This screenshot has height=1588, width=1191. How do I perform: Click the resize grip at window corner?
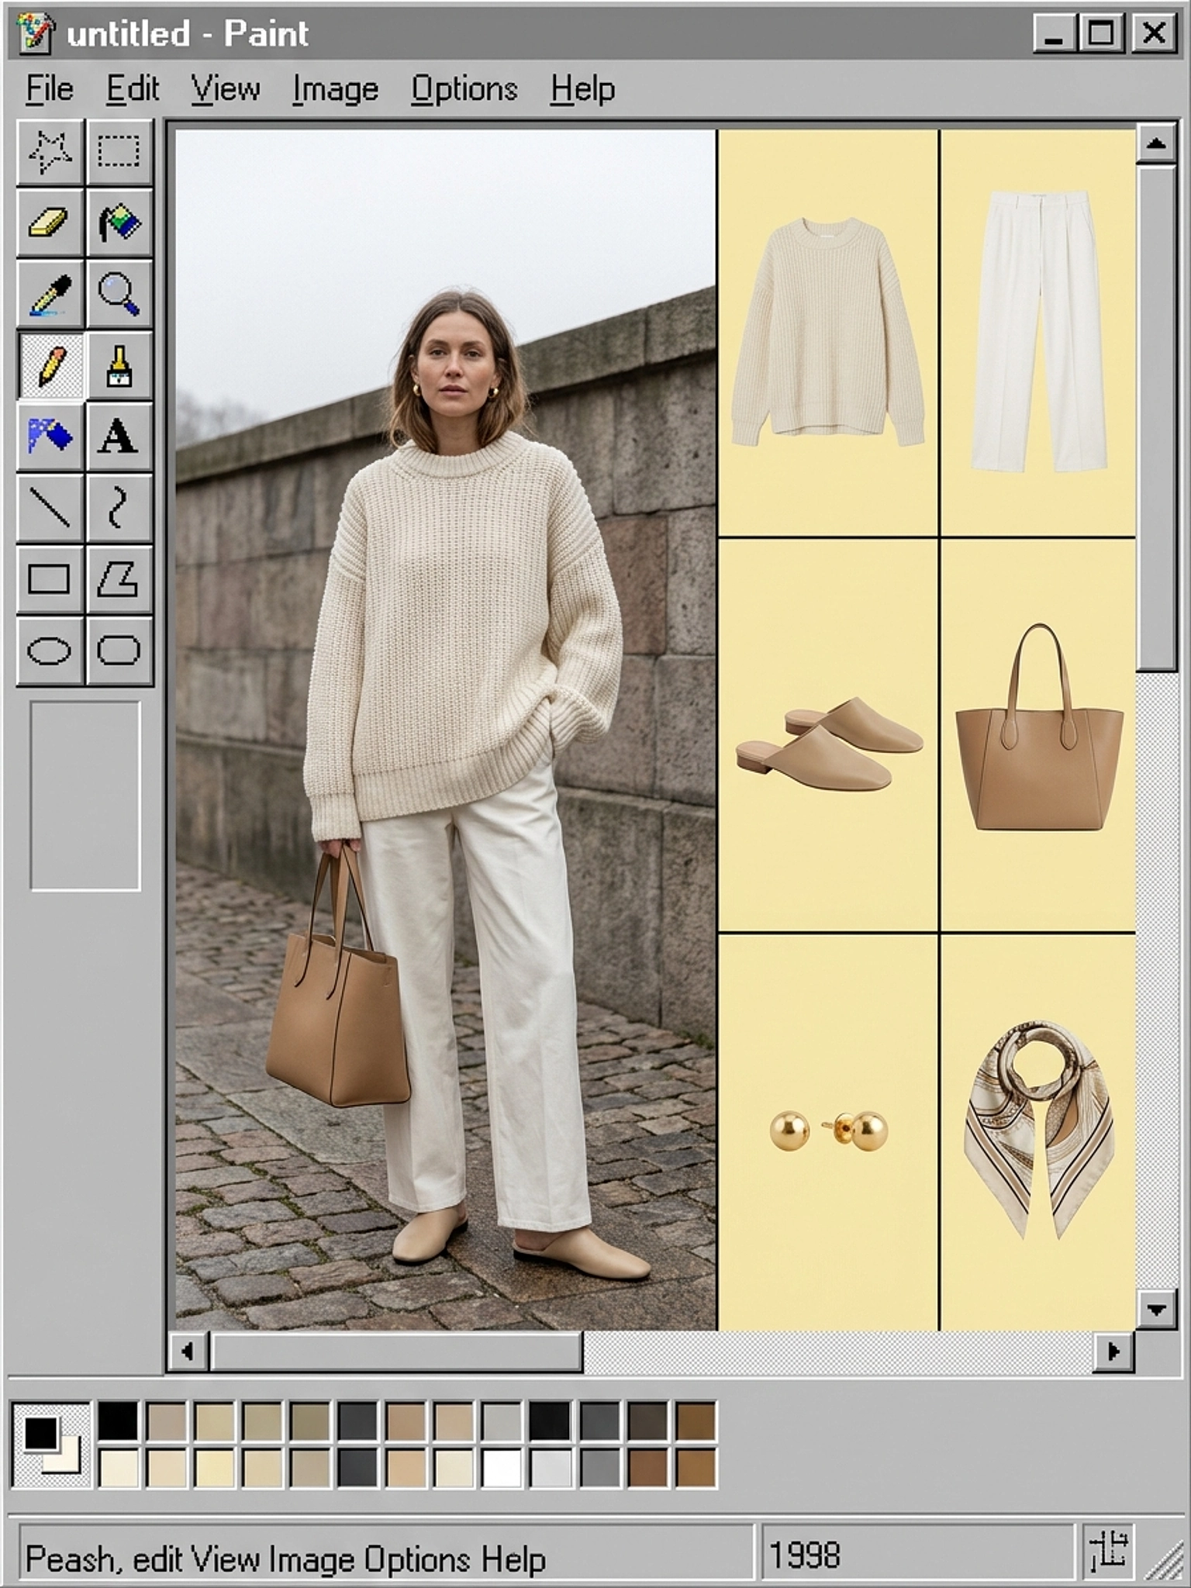point(1163,1560)
